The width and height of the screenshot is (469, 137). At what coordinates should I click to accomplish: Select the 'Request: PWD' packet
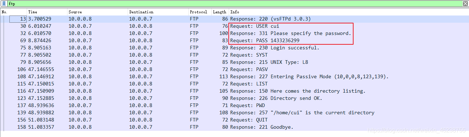click(234, 105)
